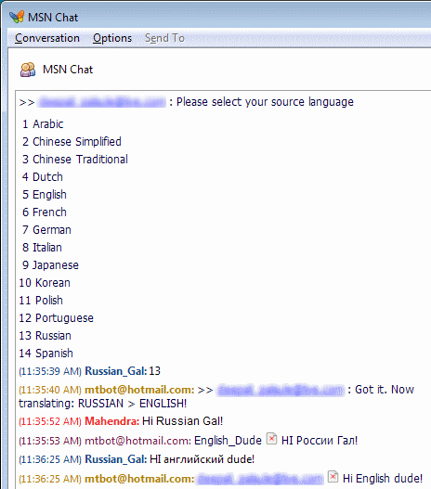Screen dimensions: 431x489
Task: Open the Send To menu
Action: click(164, 38)
